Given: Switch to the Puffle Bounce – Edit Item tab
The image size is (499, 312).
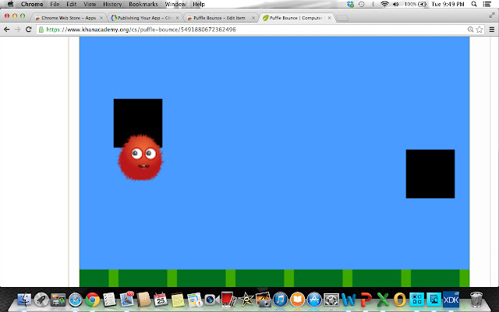Looking at the screenshot, I should click(220, 18).
